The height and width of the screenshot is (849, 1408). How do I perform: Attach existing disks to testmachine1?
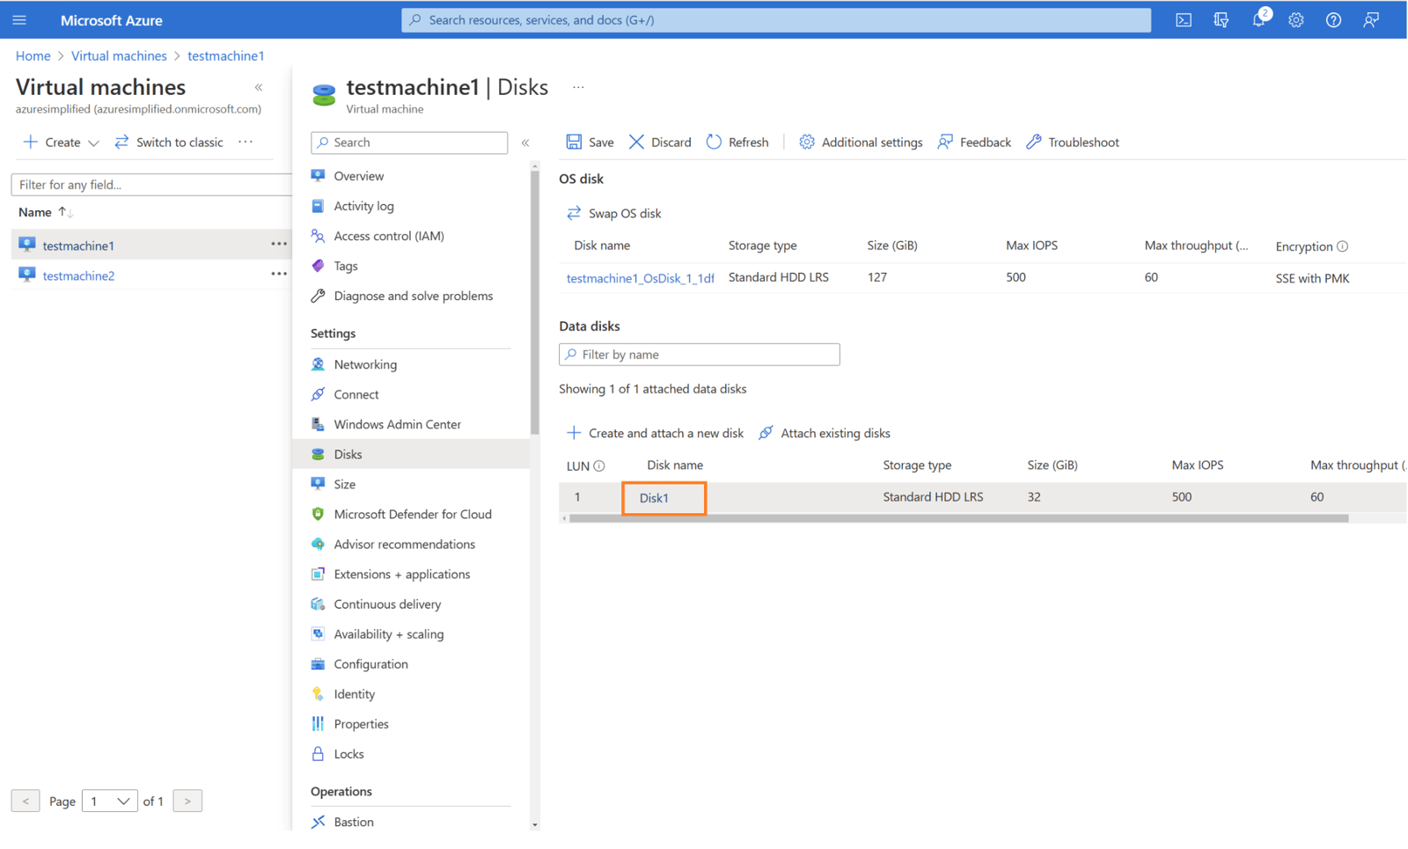pos(823,433)
